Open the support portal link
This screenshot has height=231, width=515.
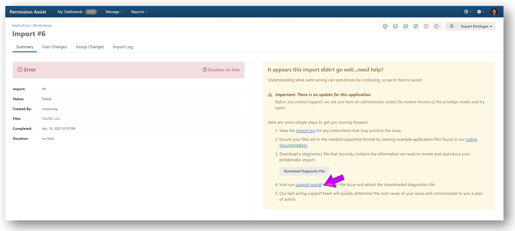coord(308,185)
